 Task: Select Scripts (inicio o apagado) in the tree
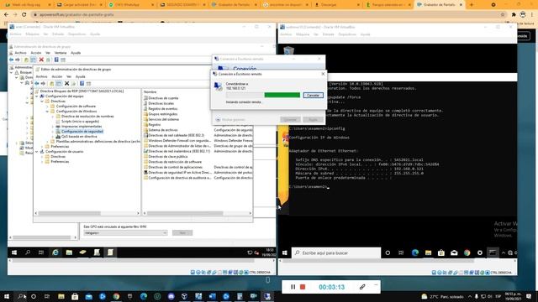click(80, 121)
